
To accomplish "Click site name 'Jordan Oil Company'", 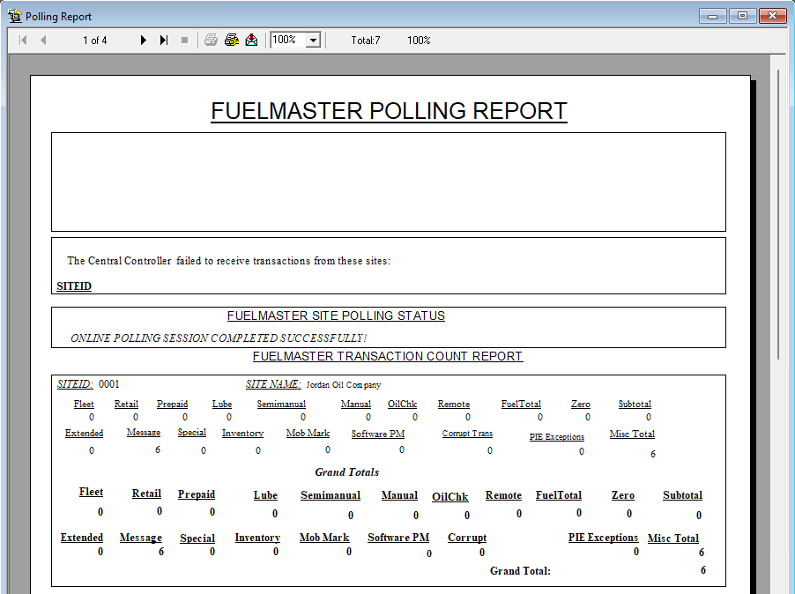I will click(343, 384).
